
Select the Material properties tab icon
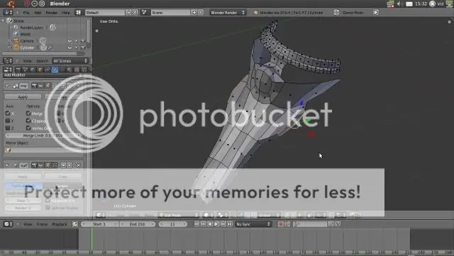point(70,69)
